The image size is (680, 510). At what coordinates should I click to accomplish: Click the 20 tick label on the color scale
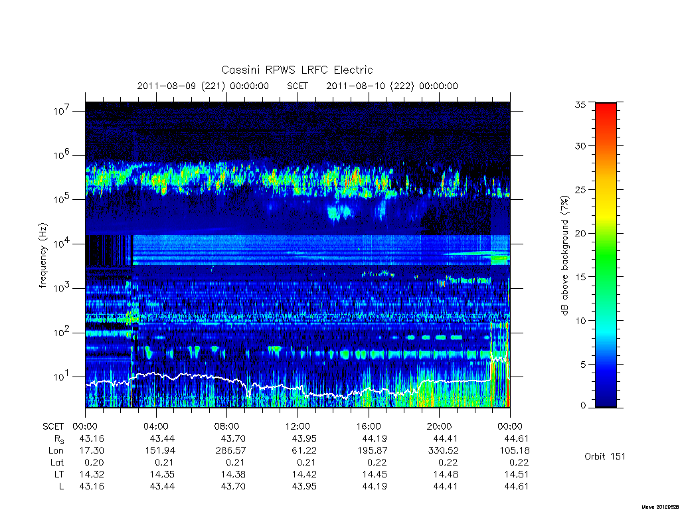coord(580,233)
